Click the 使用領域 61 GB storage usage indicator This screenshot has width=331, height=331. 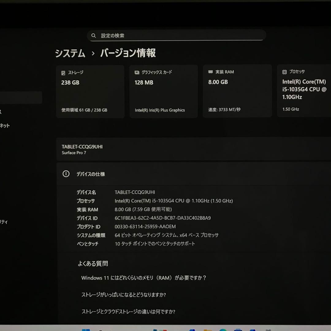[84, 110]
